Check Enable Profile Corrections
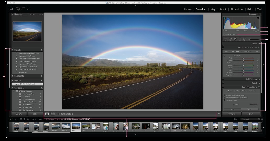270x141 pixels. [x=224, y=95]
